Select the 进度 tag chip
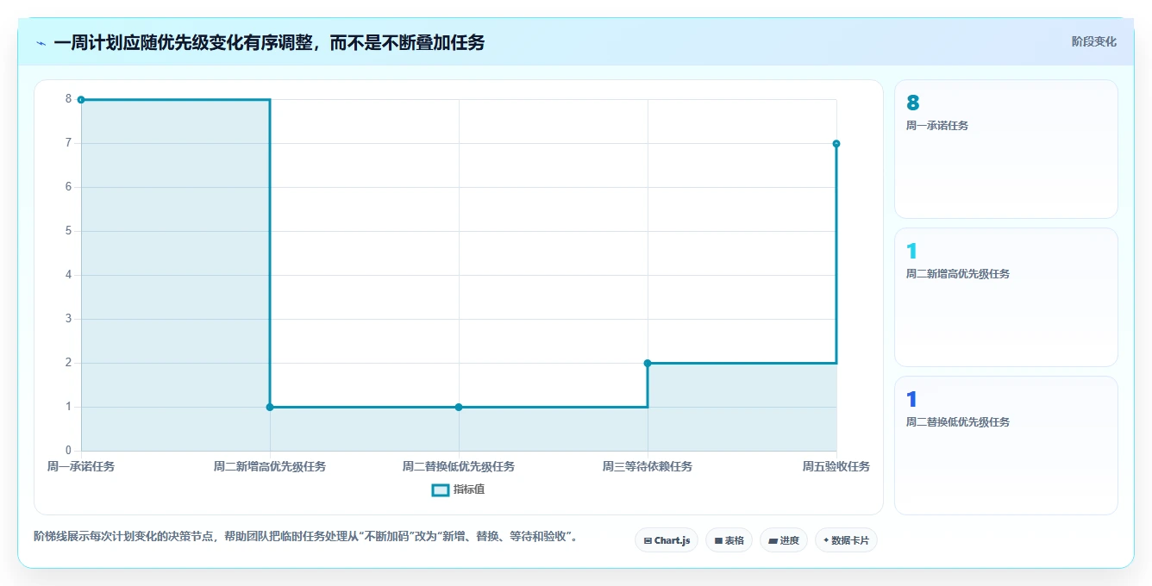The width and height of the screenshot is (1152, 586). click(x=784, y=540)
